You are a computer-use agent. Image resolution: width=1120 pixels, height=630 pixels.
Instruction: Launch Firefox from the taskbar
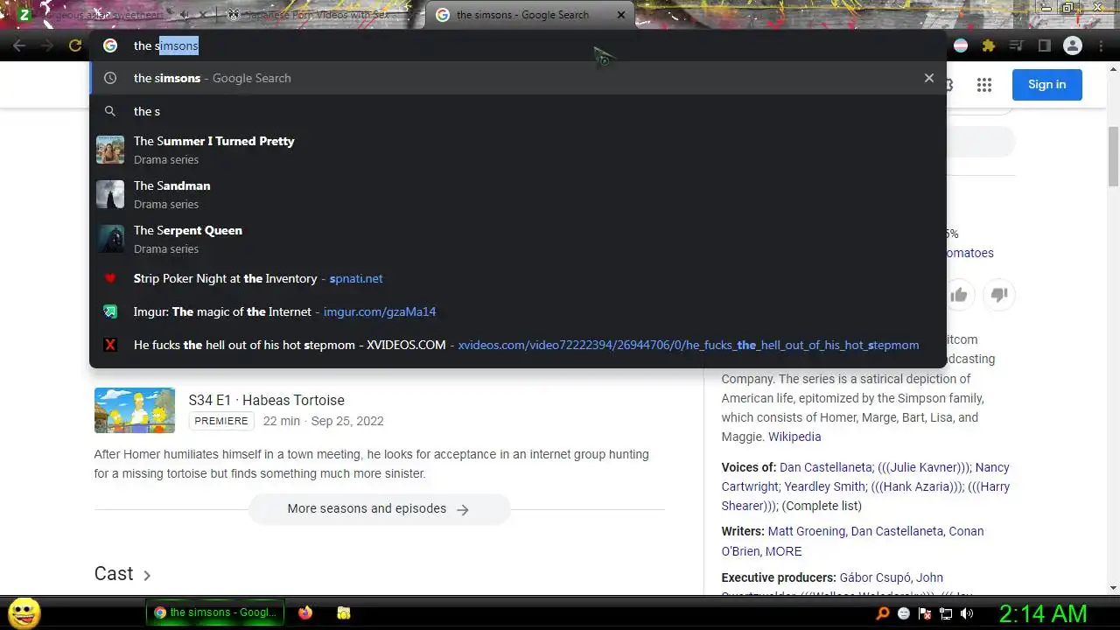tap(304, 612)
